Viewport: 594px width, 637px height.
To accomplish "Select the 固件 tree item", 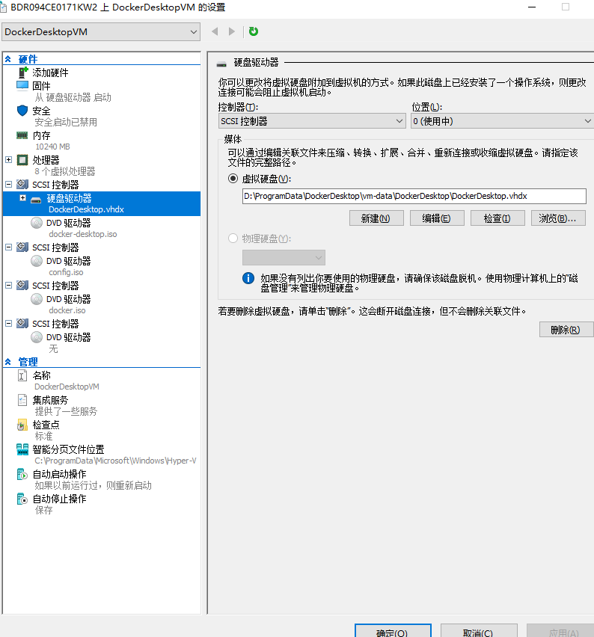I will (41, 86).
